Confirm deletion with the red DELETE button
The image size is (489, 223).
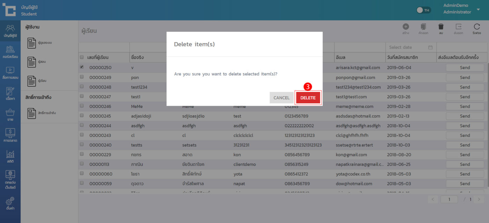point(308,98)
